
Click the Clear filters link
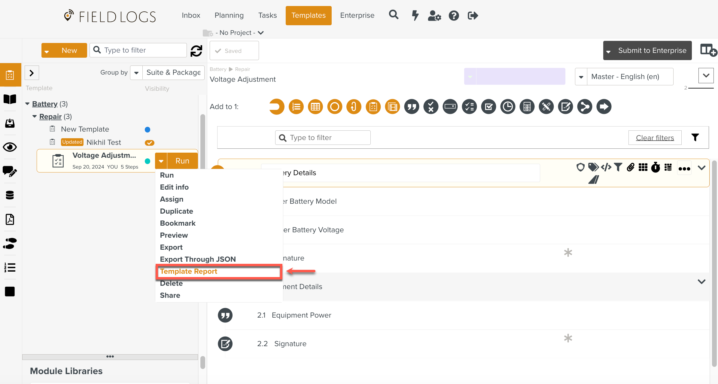(x=655, y=138)
